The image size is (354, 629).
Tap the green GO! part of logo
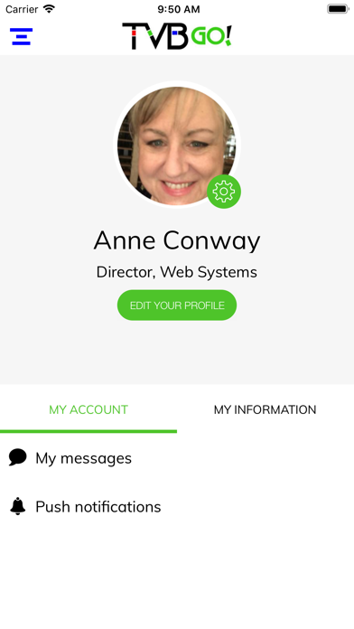tap(211, 36)
